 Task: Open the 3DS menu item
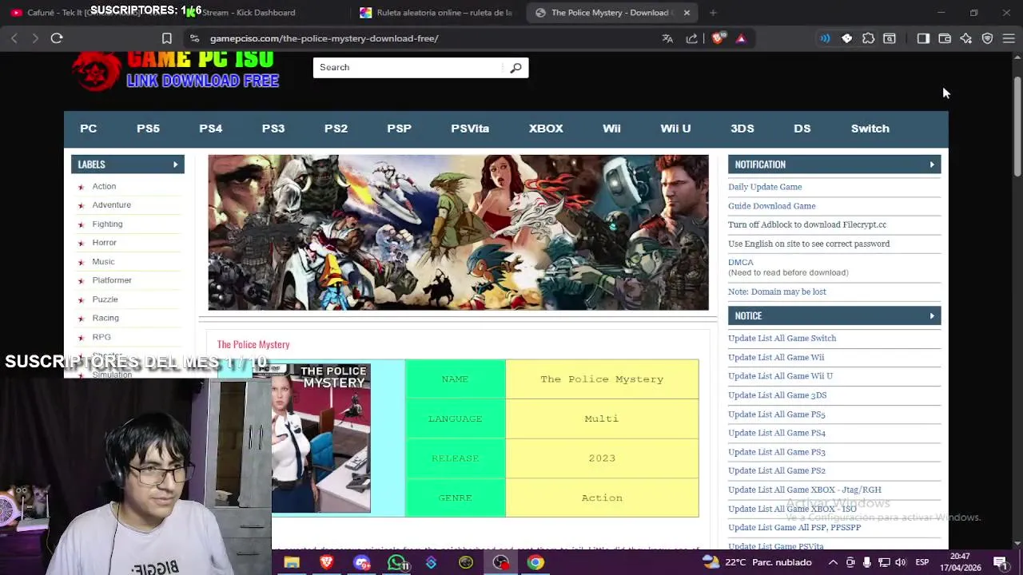coord(742,129)
